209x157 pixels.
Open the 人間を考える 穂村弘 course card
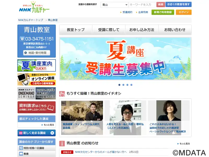tap(125, 118)
